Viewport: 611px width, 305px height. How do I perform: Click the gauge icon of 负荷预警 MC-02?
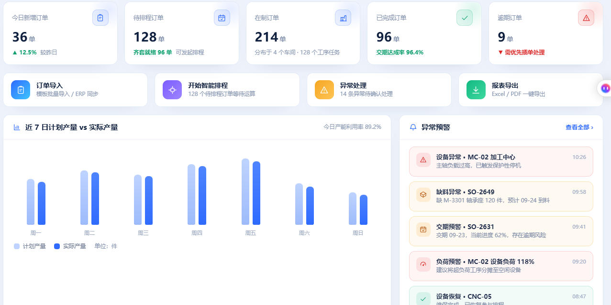click(x=423, y=264)
